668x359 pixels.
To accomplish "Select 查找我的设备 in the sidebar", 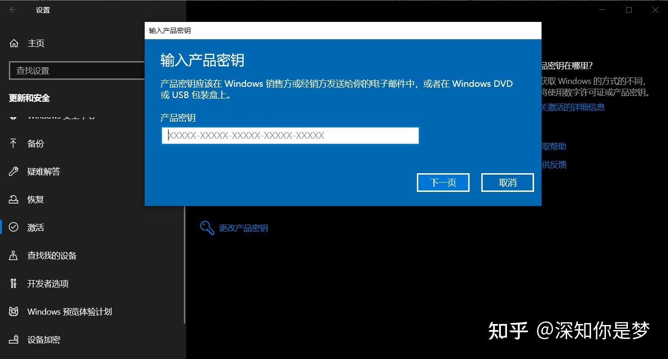I will point(52,255).
